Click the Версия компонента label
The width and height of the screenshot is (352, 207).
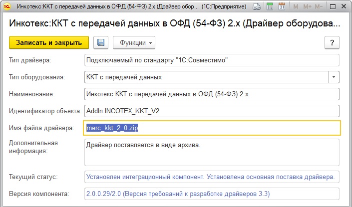coord(39,194)
